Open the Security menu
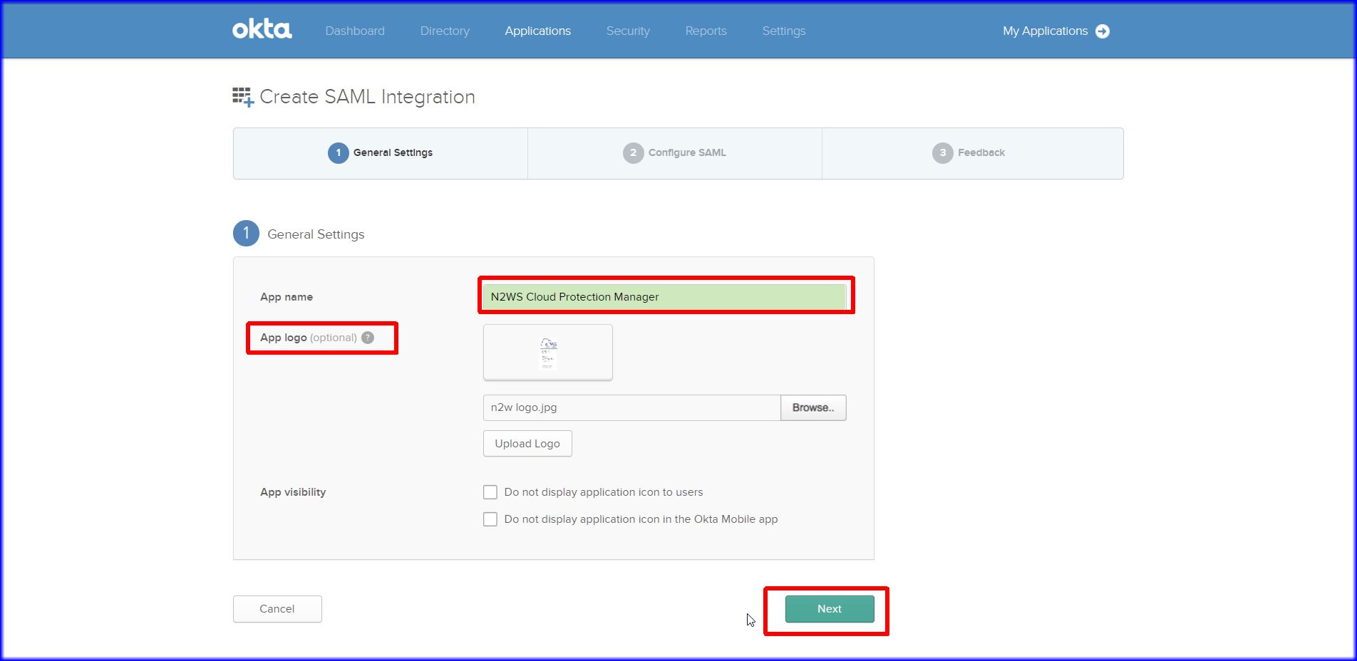The height and width of the screenshot is (661, 1357). 628,31
